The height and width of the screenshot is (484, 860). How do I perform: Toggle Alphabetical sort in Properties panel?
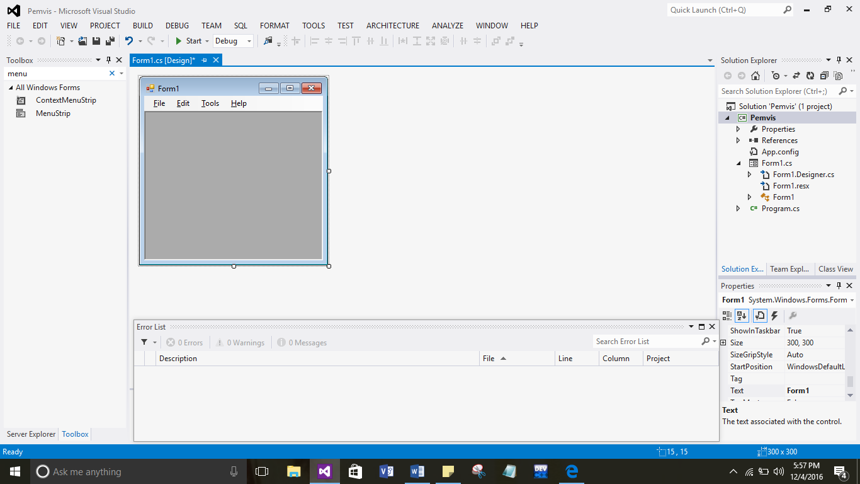(x=742, y=316)
